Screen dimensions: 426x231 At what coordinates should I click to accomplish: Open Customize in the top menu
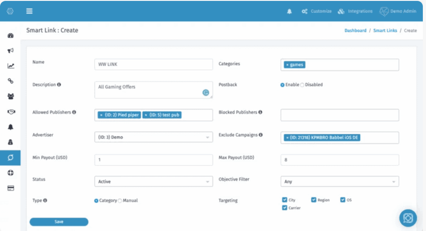pyautogui.click(x=316, y=11)
